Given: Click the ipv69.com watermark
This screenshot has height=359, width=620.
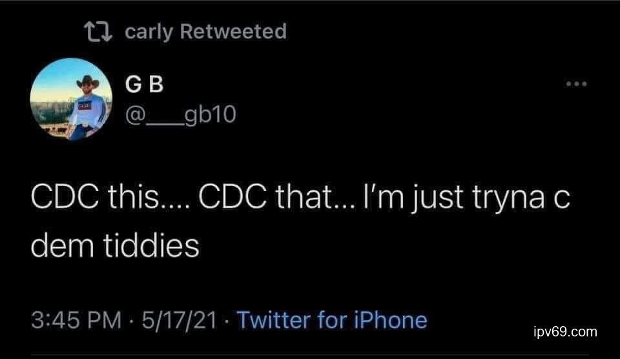Looking at the screenshot, I should pyautogui.click(x=565, y=332).
